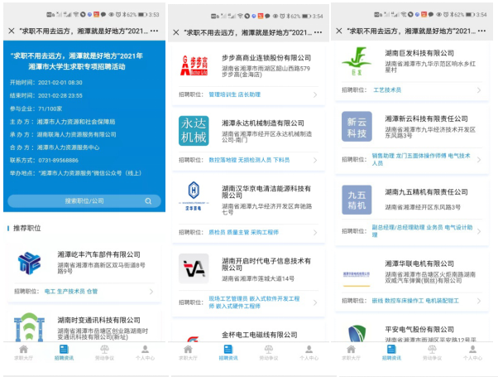Open 个人中心 profile icon in left screenshot
Screen dimensions: 498x377
pos(145,350)
